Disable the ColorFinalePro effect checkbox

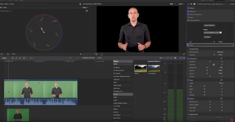(188, 20)
